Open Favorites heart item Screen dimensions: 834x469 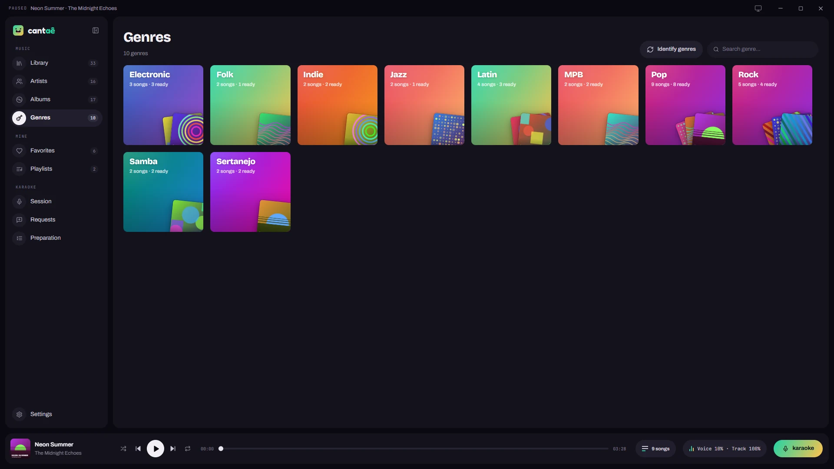point(57,151)
